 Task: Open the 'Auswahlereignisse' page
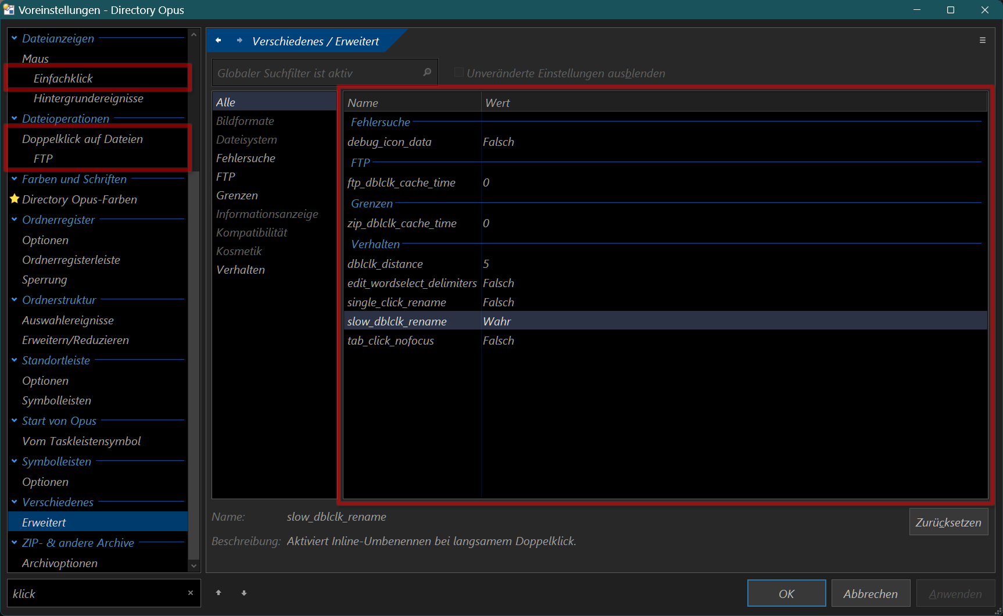pos(98,320)
